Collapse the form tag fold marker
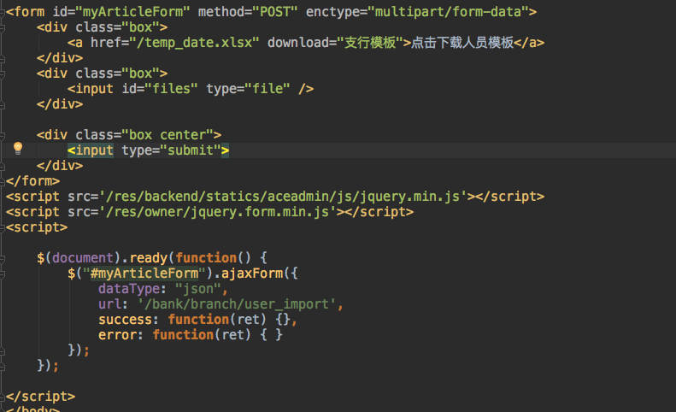This screenshot has width=676, height=412. (x=3, y=13)
